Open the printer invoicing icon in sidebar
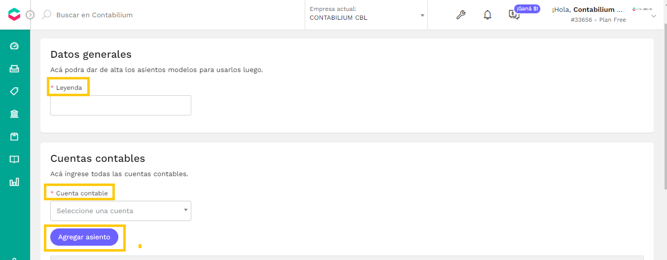Image resolution: width=667 pixels, height=260 pixels. click(14, 69)
